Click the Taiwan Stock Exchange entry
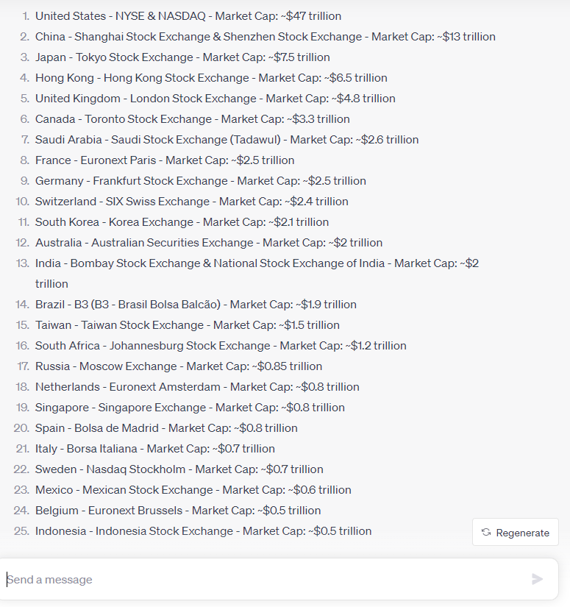This screenshot has height=607, width=570. 187,325
